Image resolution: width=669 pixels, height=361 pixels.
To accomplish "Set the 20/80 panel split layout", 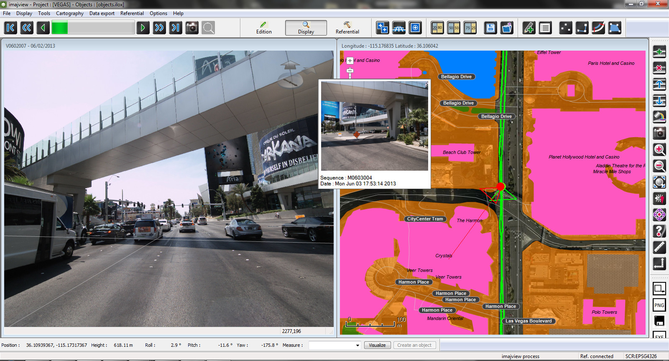I will 437,28.
